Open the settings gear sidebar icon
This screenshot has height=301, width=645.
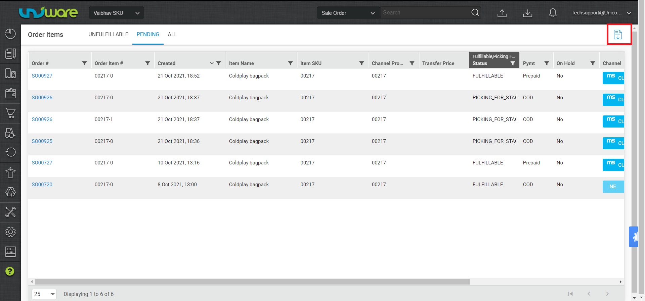(10, 232)
